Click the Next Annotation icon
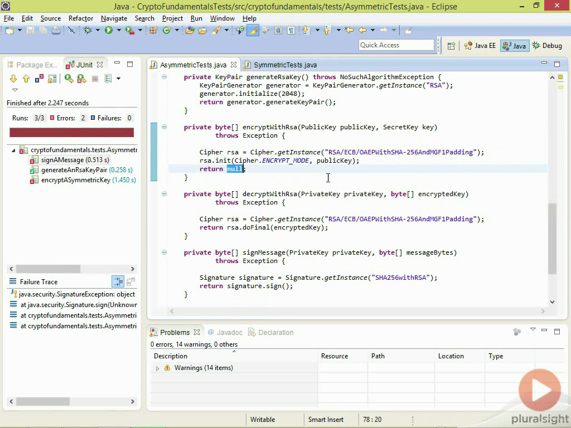The image size is (571, 428). (x=306, y=31)
